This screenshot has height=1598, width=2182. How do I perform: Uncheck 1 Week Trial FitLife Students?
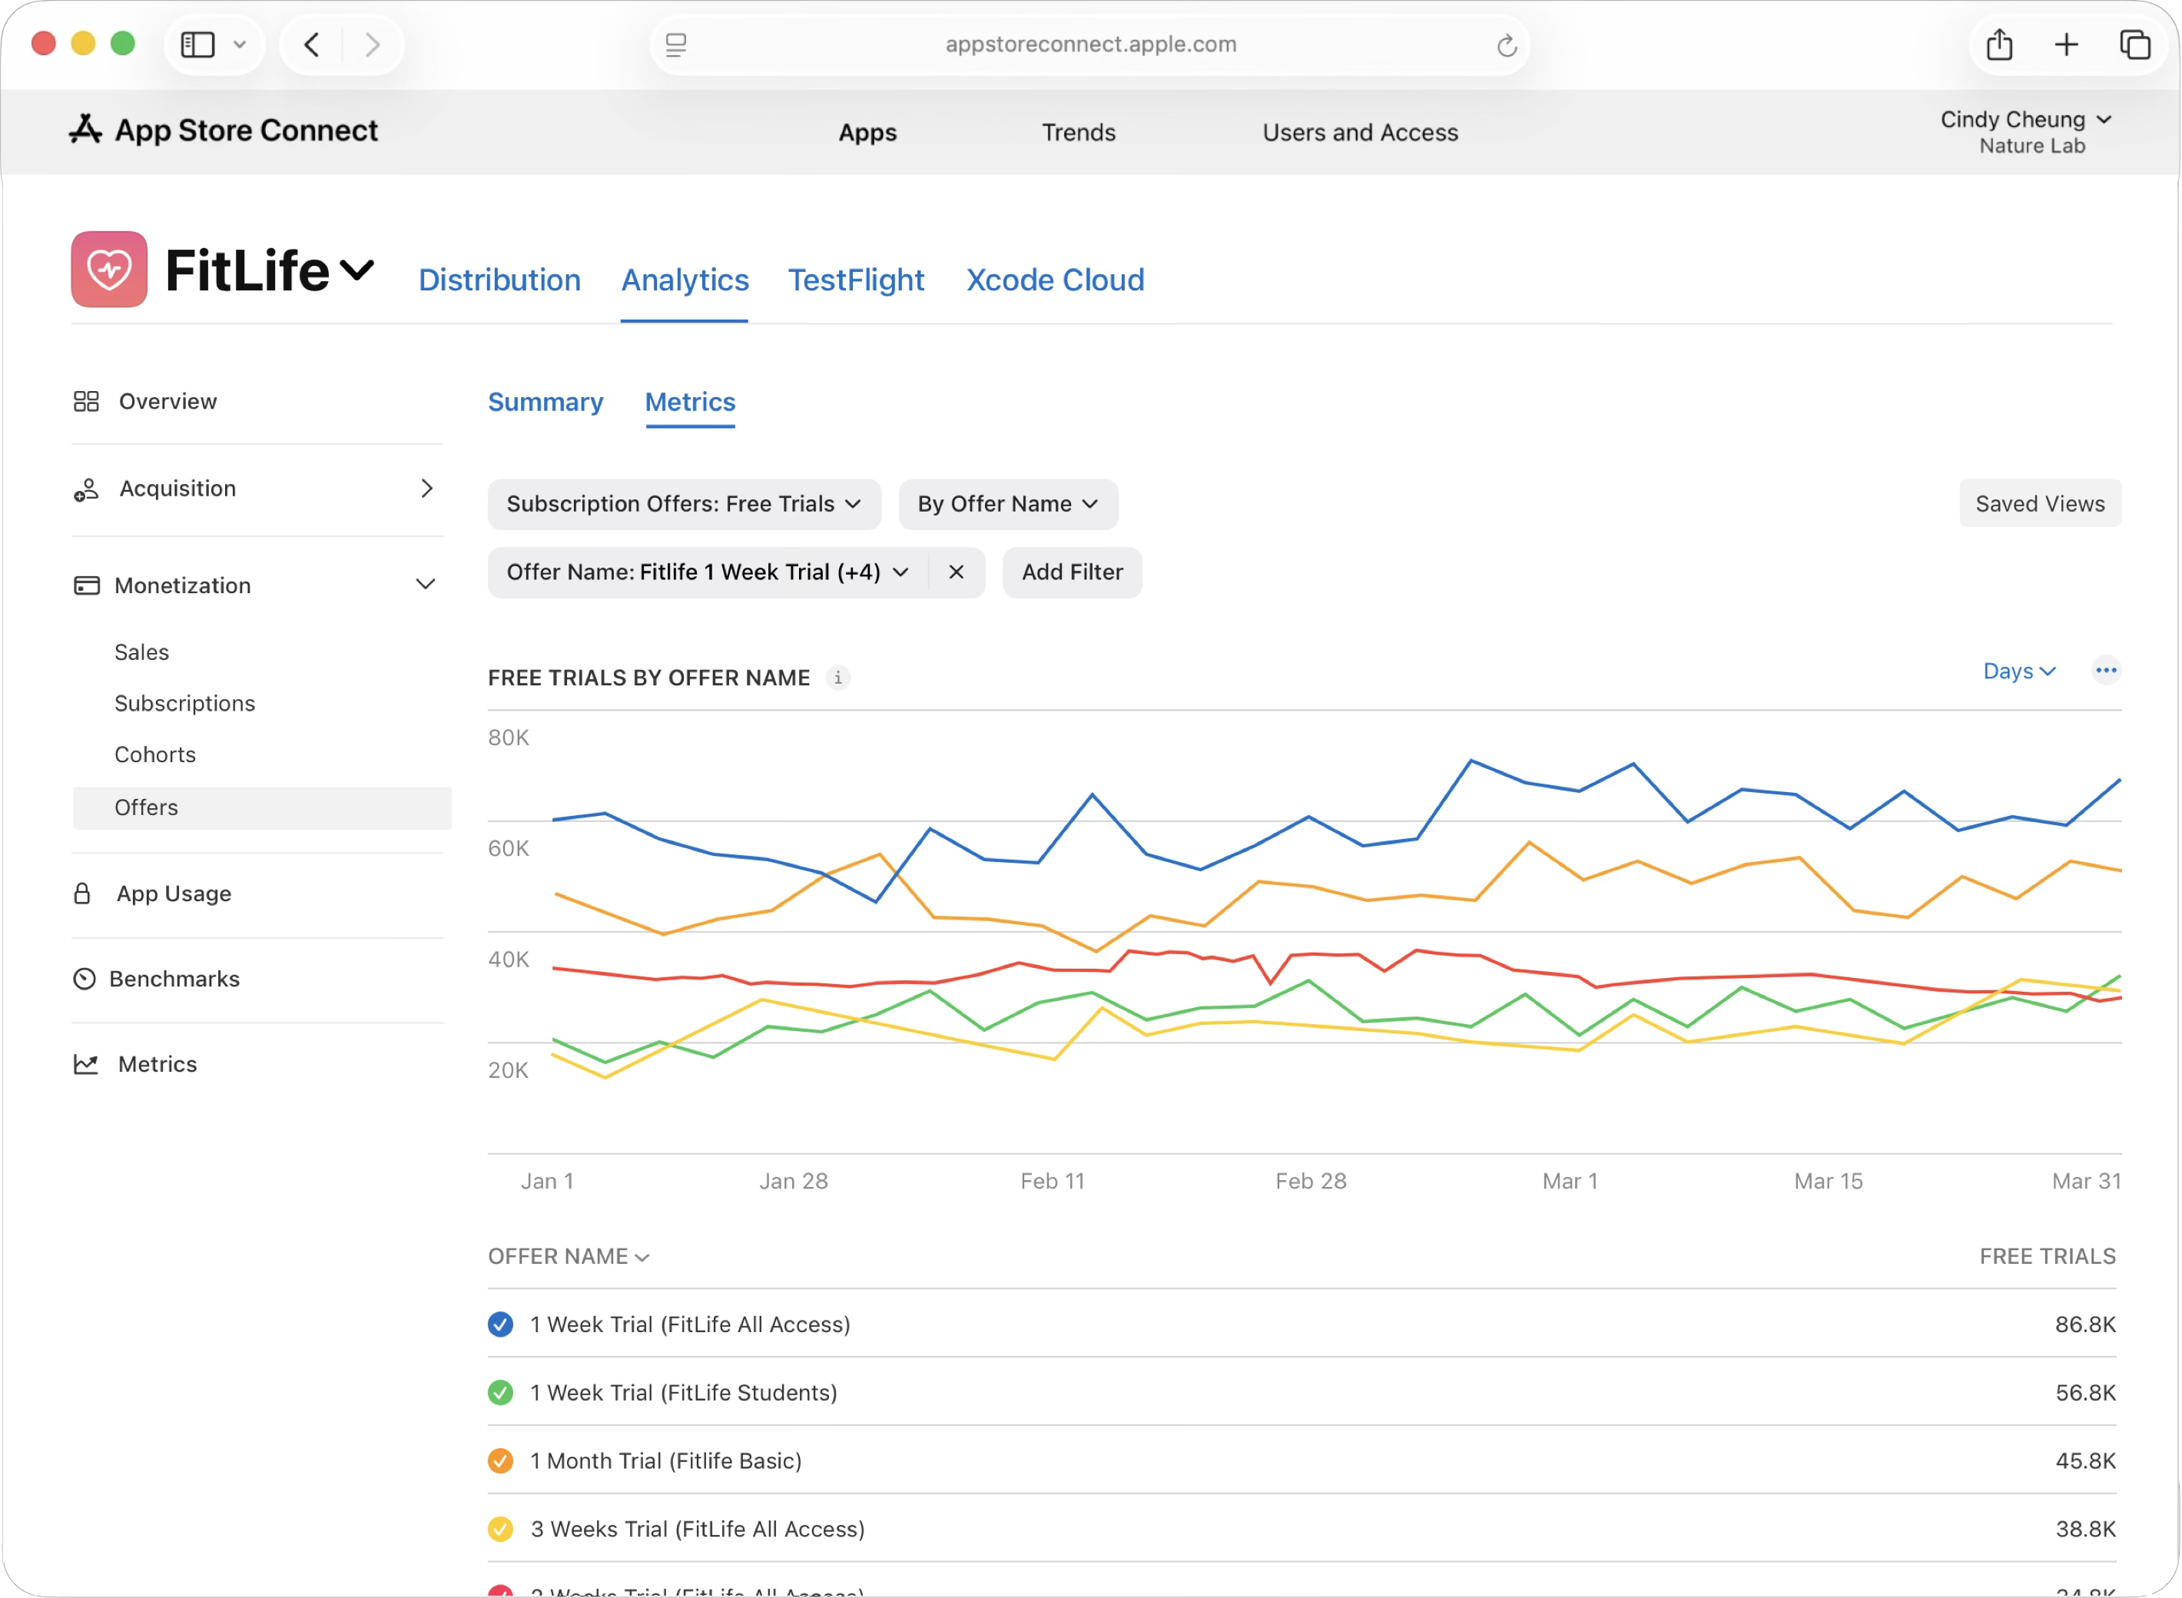tap(500, 1393)
